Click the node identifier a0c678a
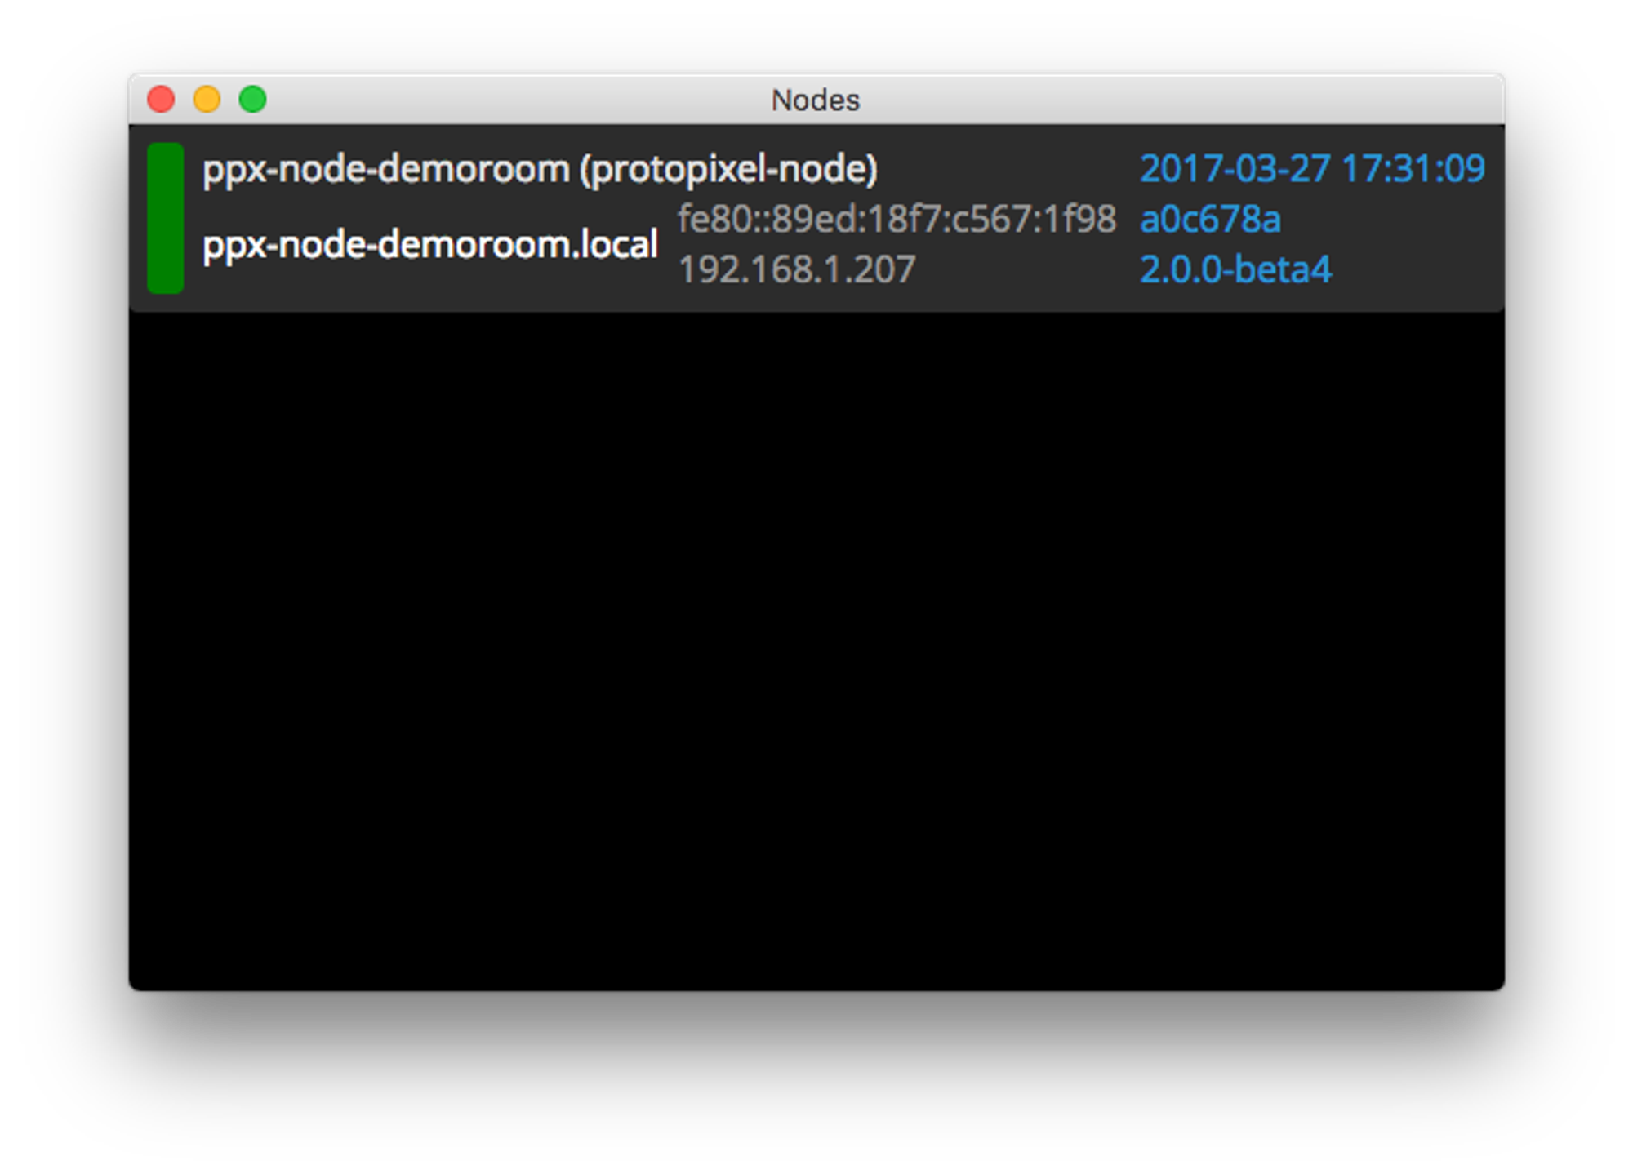This screenshot has width=1633, height=1174. [x=1211, y=218]
